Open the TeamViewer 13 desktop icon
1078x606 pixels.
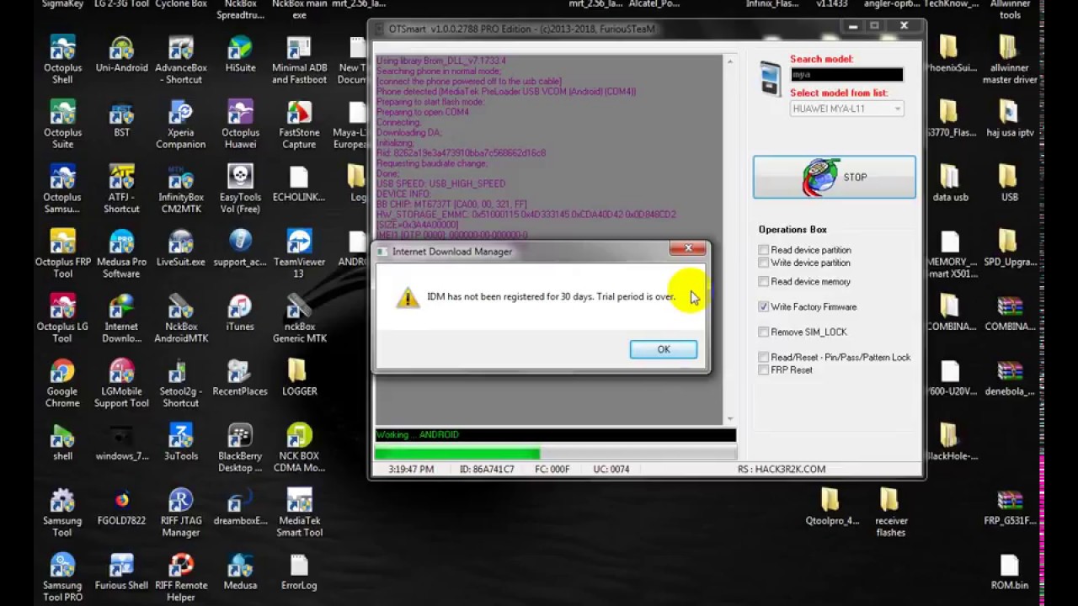[x=299, y=253]
